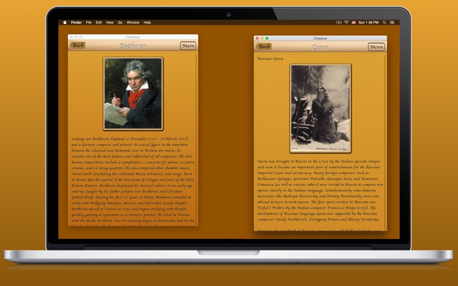Open the File menu
458x286 pixels.
click(89, 22)
